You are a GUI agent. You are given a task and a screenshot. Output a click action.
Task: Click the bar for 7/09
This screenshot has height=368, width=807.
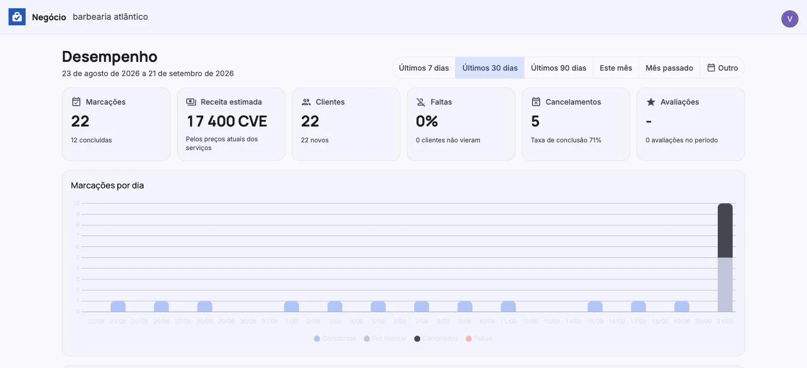pyautogui.click(x=421, y=307)
